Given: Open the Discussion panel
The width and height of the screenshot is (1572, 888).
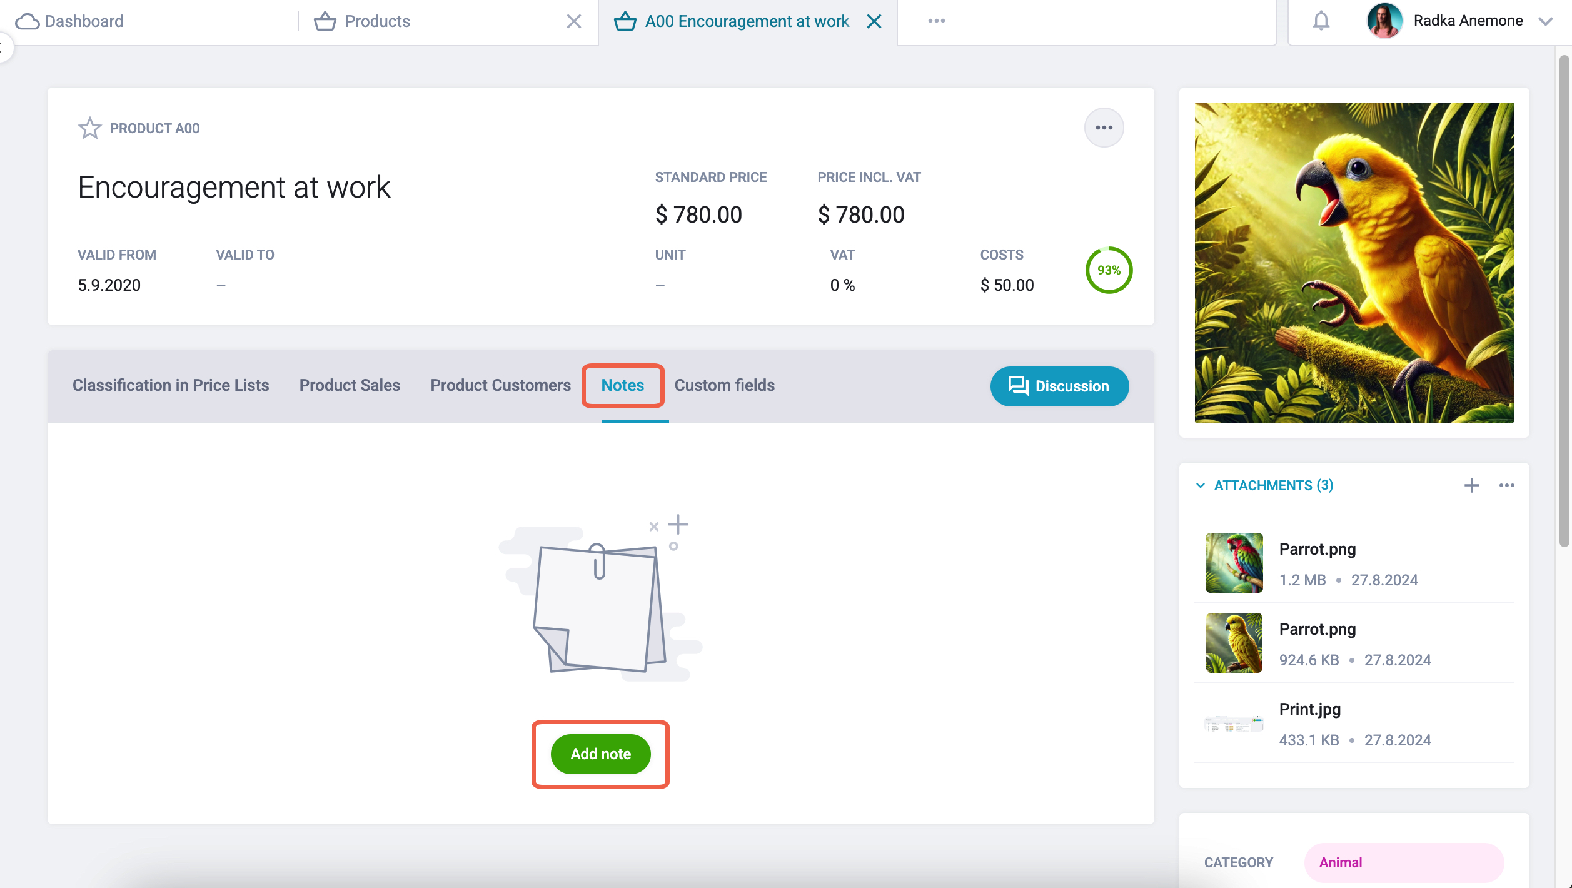Looking at the screenshot, I should (x=1059, y=386).
